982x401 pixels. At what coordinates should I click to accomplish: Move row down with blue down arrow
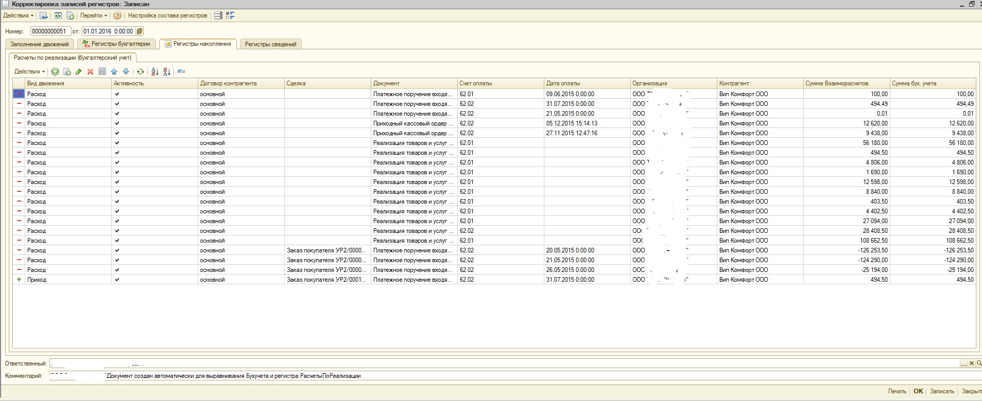pyautogui.click(x=126, y=71)
